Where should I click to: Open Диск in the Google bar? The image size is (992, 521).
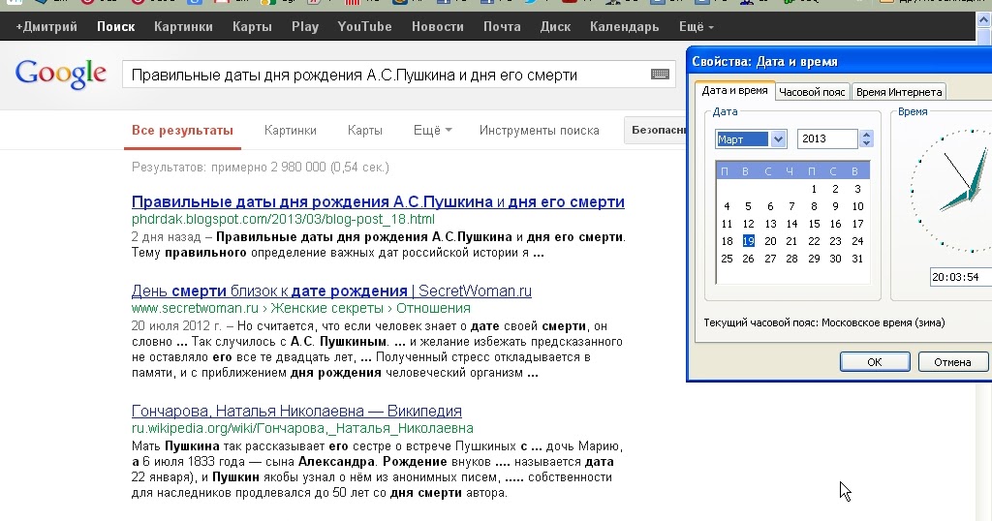tap(555, 26)
